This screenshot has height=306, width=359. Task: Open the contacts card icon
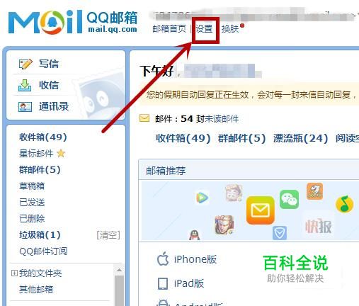coord(25,107)
